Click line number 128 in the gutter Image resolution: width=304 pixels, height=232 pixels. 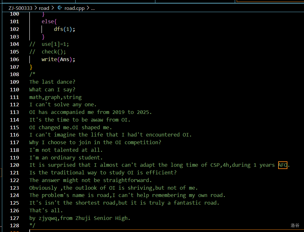[15, 225]
